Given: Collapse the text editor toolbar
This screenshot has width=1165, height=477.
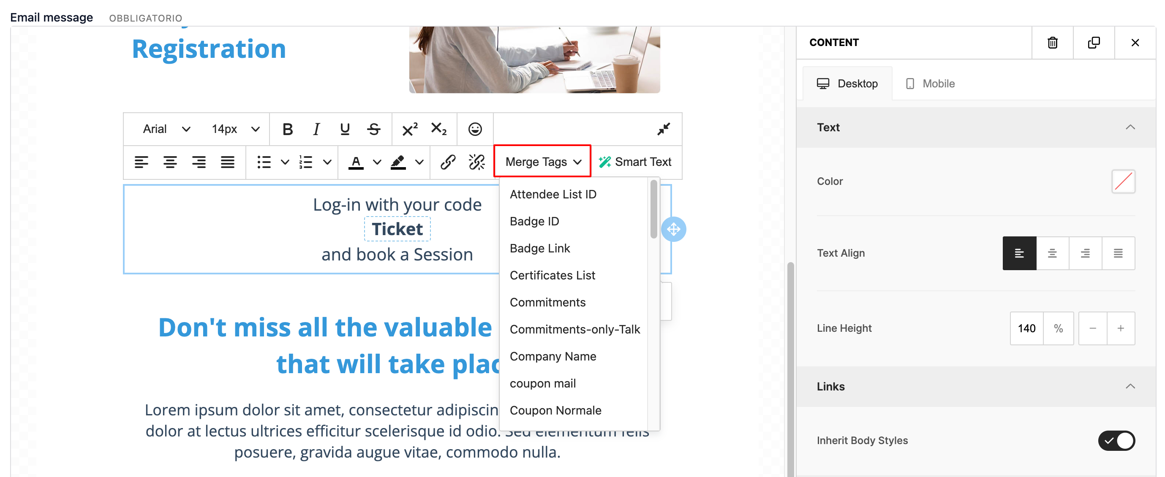Looking at the screenshot, I should pyautogui.click(x=664, y=129).
